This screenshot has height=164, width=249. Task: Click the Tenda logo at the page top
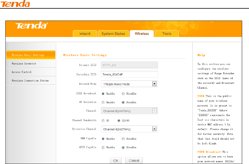pos(15,4)
